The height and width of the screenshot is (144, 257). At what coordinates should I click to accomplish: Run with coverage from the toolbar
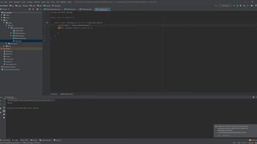coord(241,6)
